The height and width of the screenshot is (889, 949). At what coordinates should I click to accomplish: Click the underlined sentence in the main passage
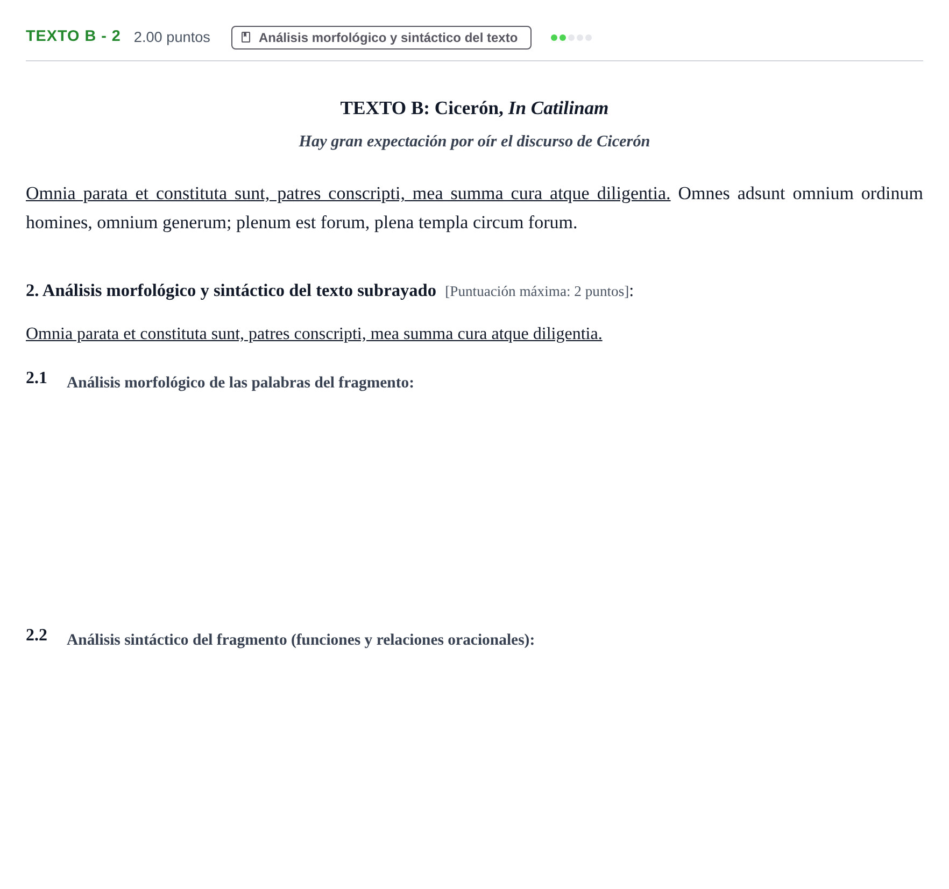pos(348,193)
